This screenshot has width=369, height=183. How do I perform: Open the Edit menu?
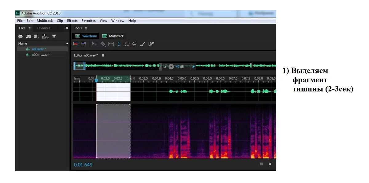(x=30, y=21)
